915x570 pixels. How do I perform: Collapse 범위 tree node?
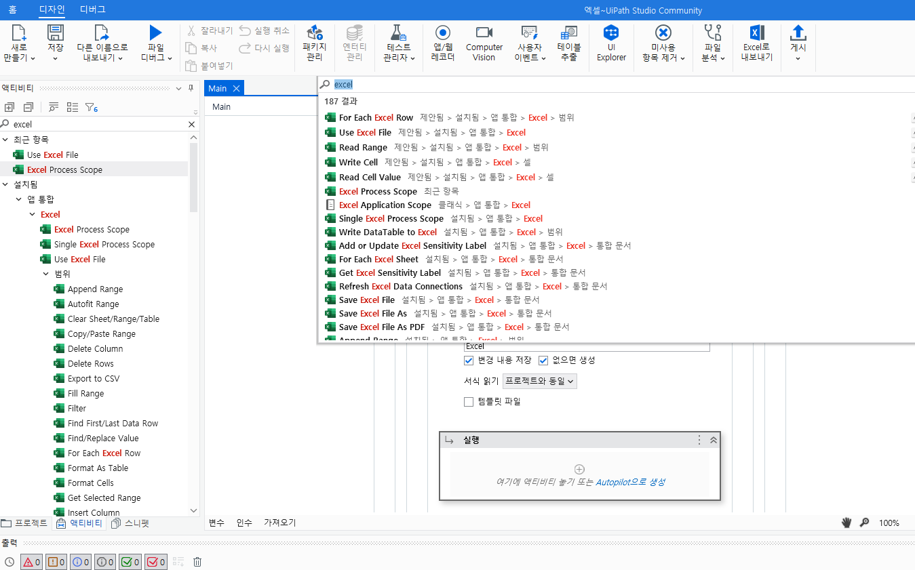click(46, 274)
